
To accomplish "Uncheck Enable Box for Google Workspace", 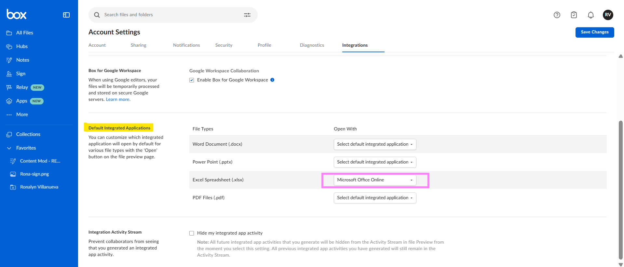I will coord(192,80).
